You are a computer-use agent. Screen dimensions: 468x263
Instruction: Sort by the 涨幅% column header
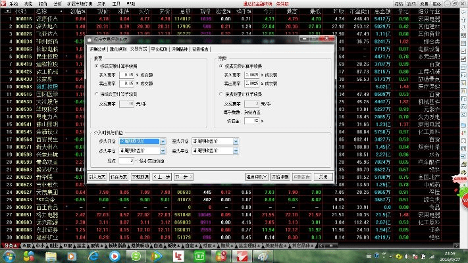(78, 11)
